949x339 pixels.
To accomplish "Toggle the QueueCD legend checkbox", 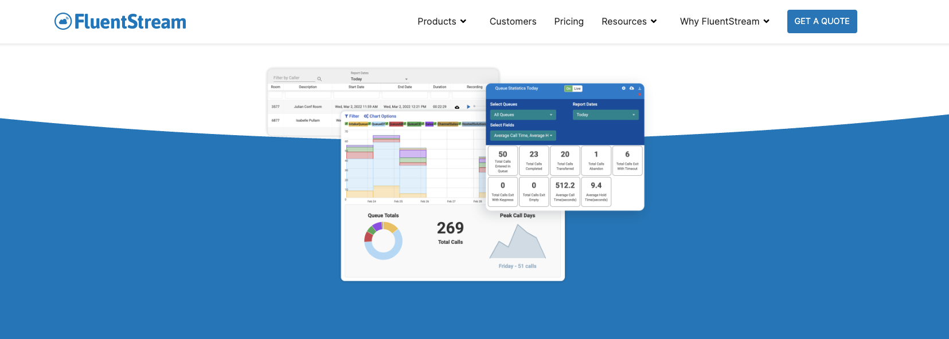I will 405,124.
